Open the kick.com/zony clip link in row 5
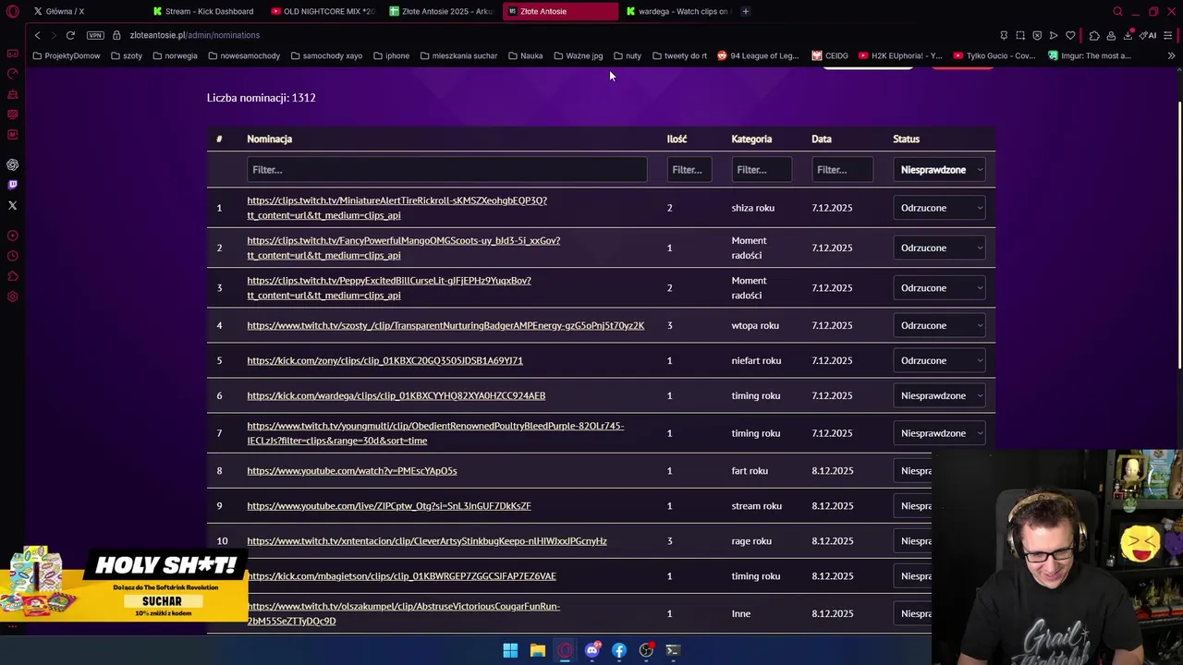This screenshot has height=665, width=1183. tap(384, 360)
